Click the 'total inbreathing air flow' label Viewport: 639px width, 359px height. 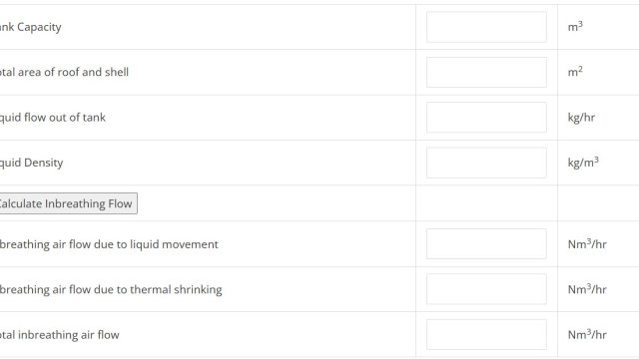(x=60, y=335)
